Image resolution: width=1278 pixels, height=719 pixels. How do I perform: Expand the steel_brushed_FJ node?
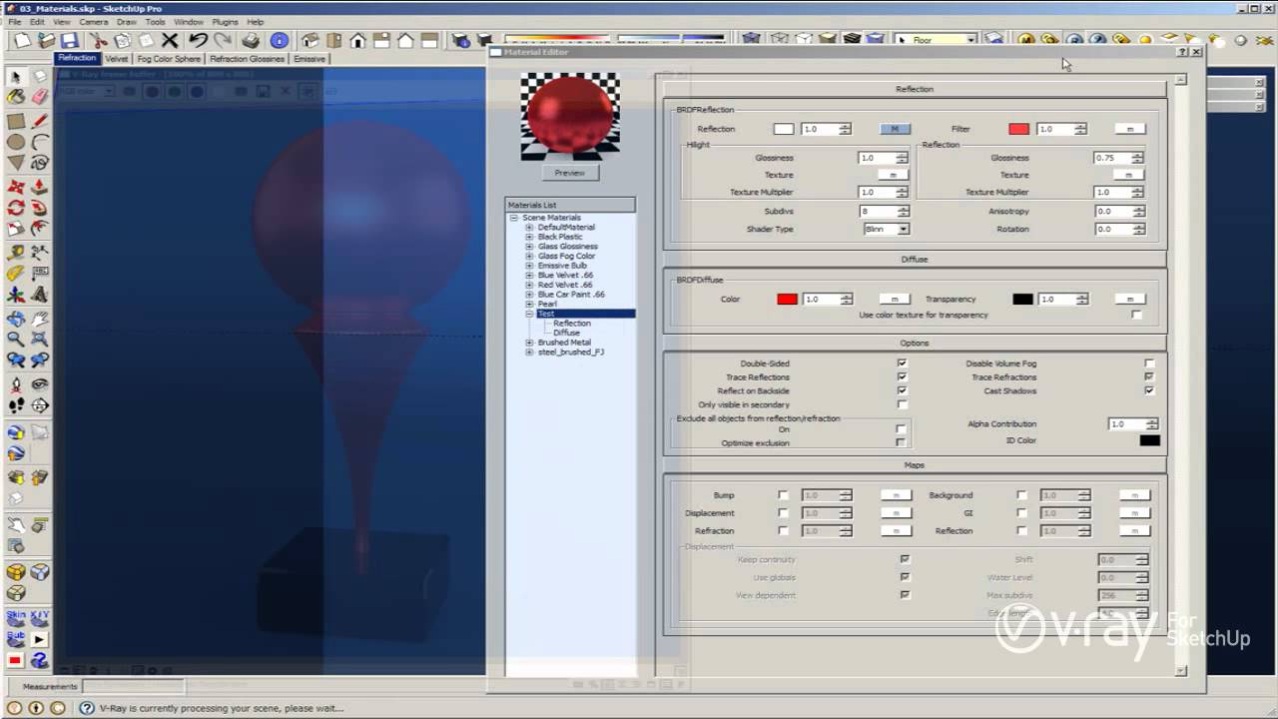coord(530,353)
